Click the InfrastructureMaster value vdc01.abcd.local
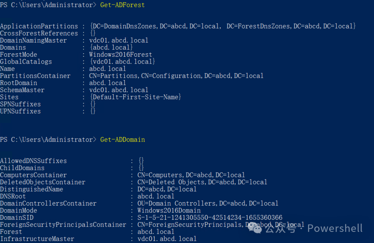The width and height of the screenshot is (374, 243). (x=167, y=239)
